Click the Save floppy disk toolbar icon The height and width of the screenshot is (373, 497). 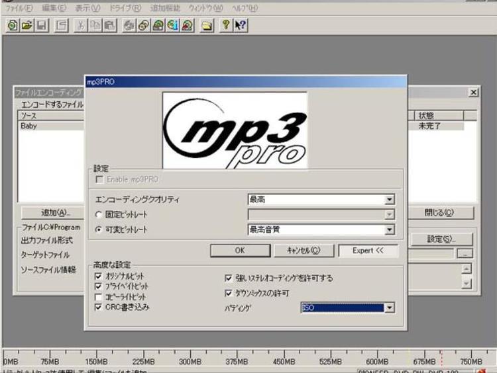pyautogui.click(x=42, y=25)
